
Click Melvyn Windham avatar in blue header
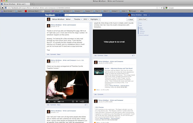point(129,15)
